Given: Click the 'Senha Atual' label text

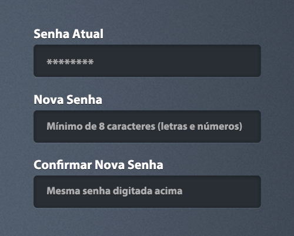Looking at the screenshot, I should tap(68, 34).
